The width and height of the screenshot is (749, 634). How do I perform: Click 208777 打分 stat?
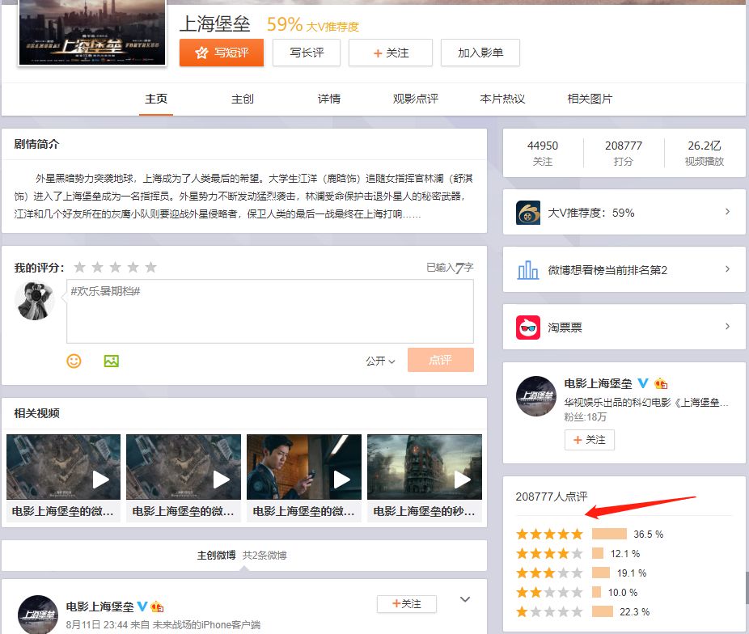[x=624, y=153]
